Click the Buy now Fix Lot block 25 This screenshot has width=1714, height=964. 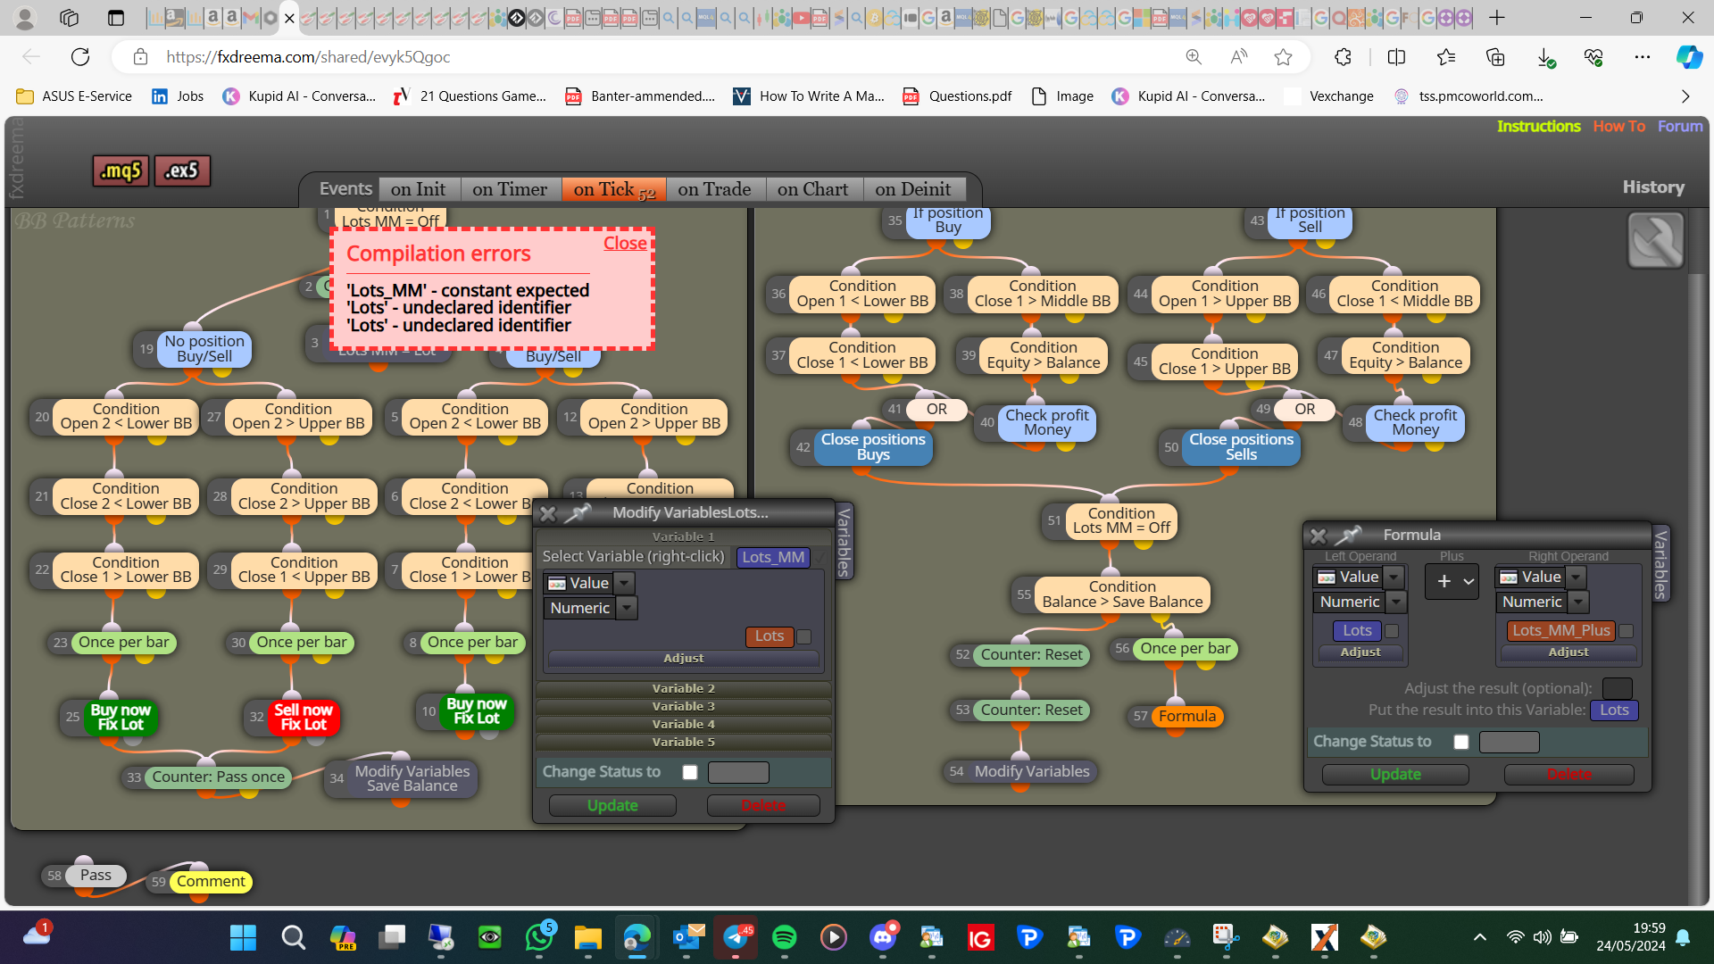[121, 717]
